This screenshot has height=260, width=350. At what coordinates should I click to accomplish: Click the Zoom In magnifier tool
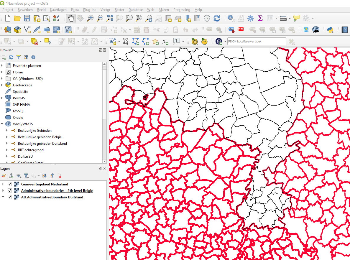[90, 18]
